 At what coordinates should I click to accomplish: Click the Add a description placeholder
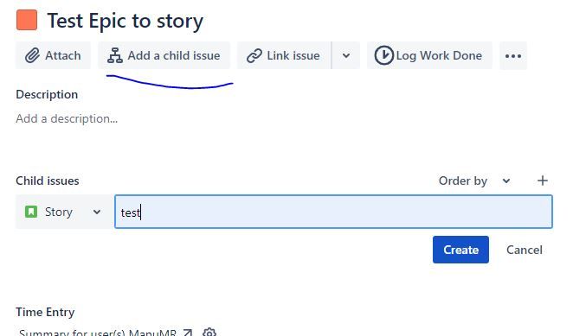coord(67,118)
